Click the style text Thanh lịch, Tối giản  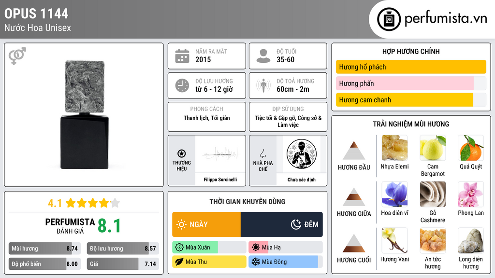pos(207,118)
